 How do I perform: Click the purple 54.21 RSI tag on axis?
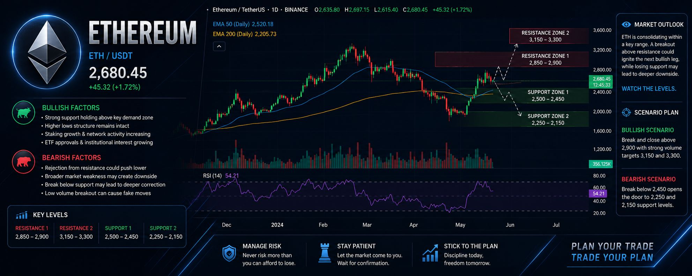tap(598, 194)
